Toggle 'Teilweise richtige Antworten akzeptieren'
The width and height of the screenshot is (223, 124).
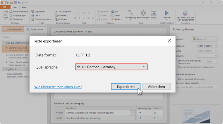[176, 67]
